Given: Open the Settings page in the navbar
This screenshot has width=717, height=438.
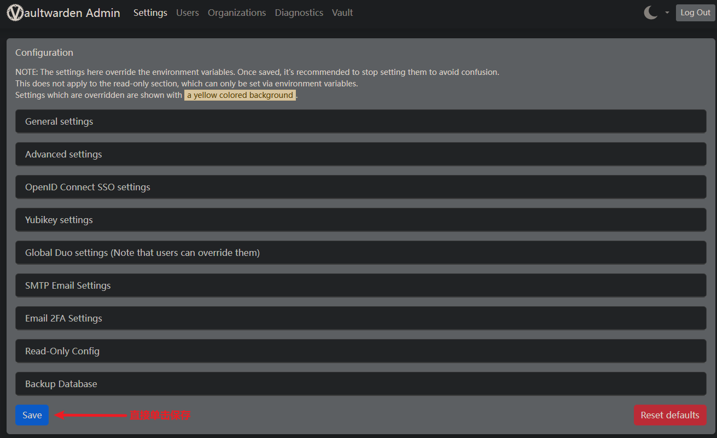Looking at the screenshot, I should click(150, 13).
